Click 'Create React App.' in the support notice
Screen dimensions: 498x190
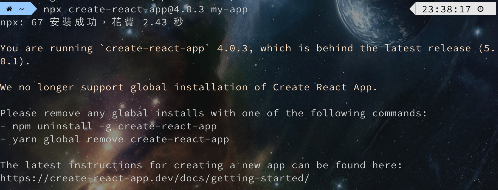325,88
